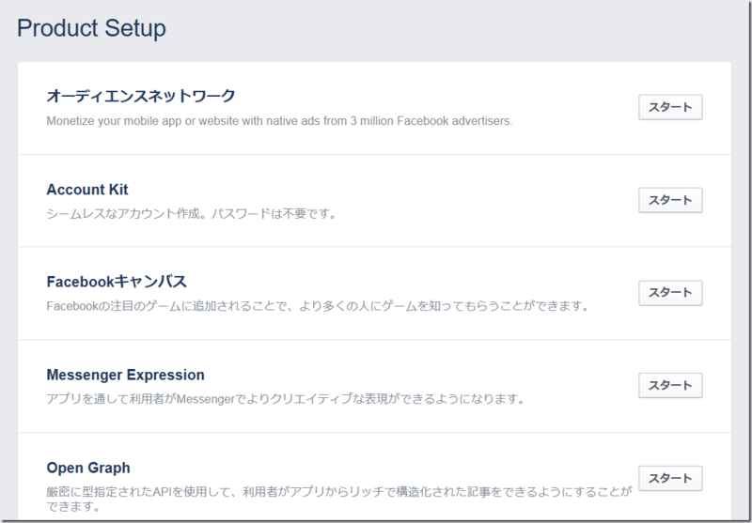Start Messenger Expression setup
The width and height of the screenshot is (752, 523).
coord(670,385)
